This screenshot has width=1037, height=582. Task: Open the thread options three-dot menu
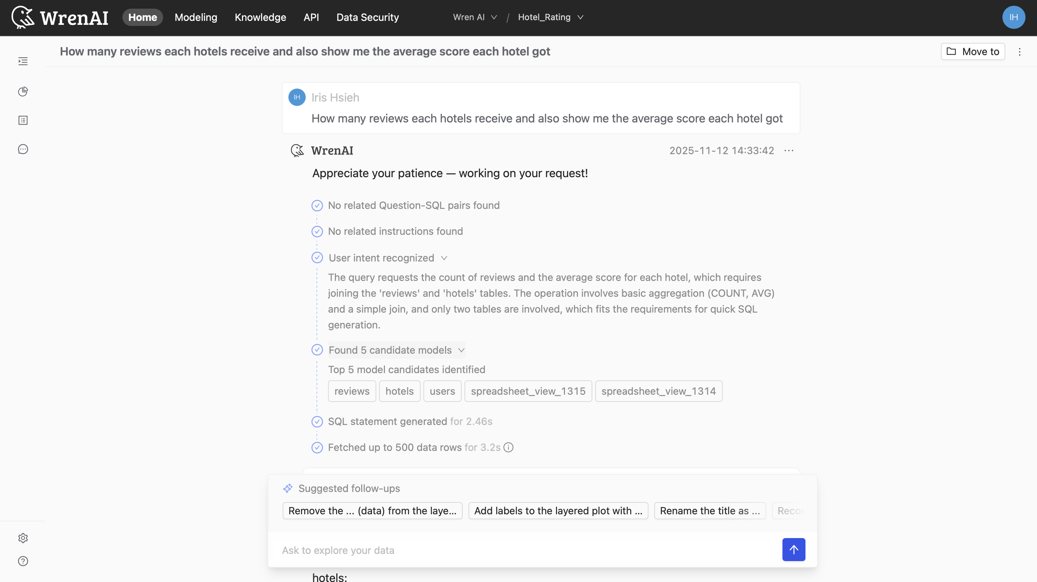(x=1020, y=52)
